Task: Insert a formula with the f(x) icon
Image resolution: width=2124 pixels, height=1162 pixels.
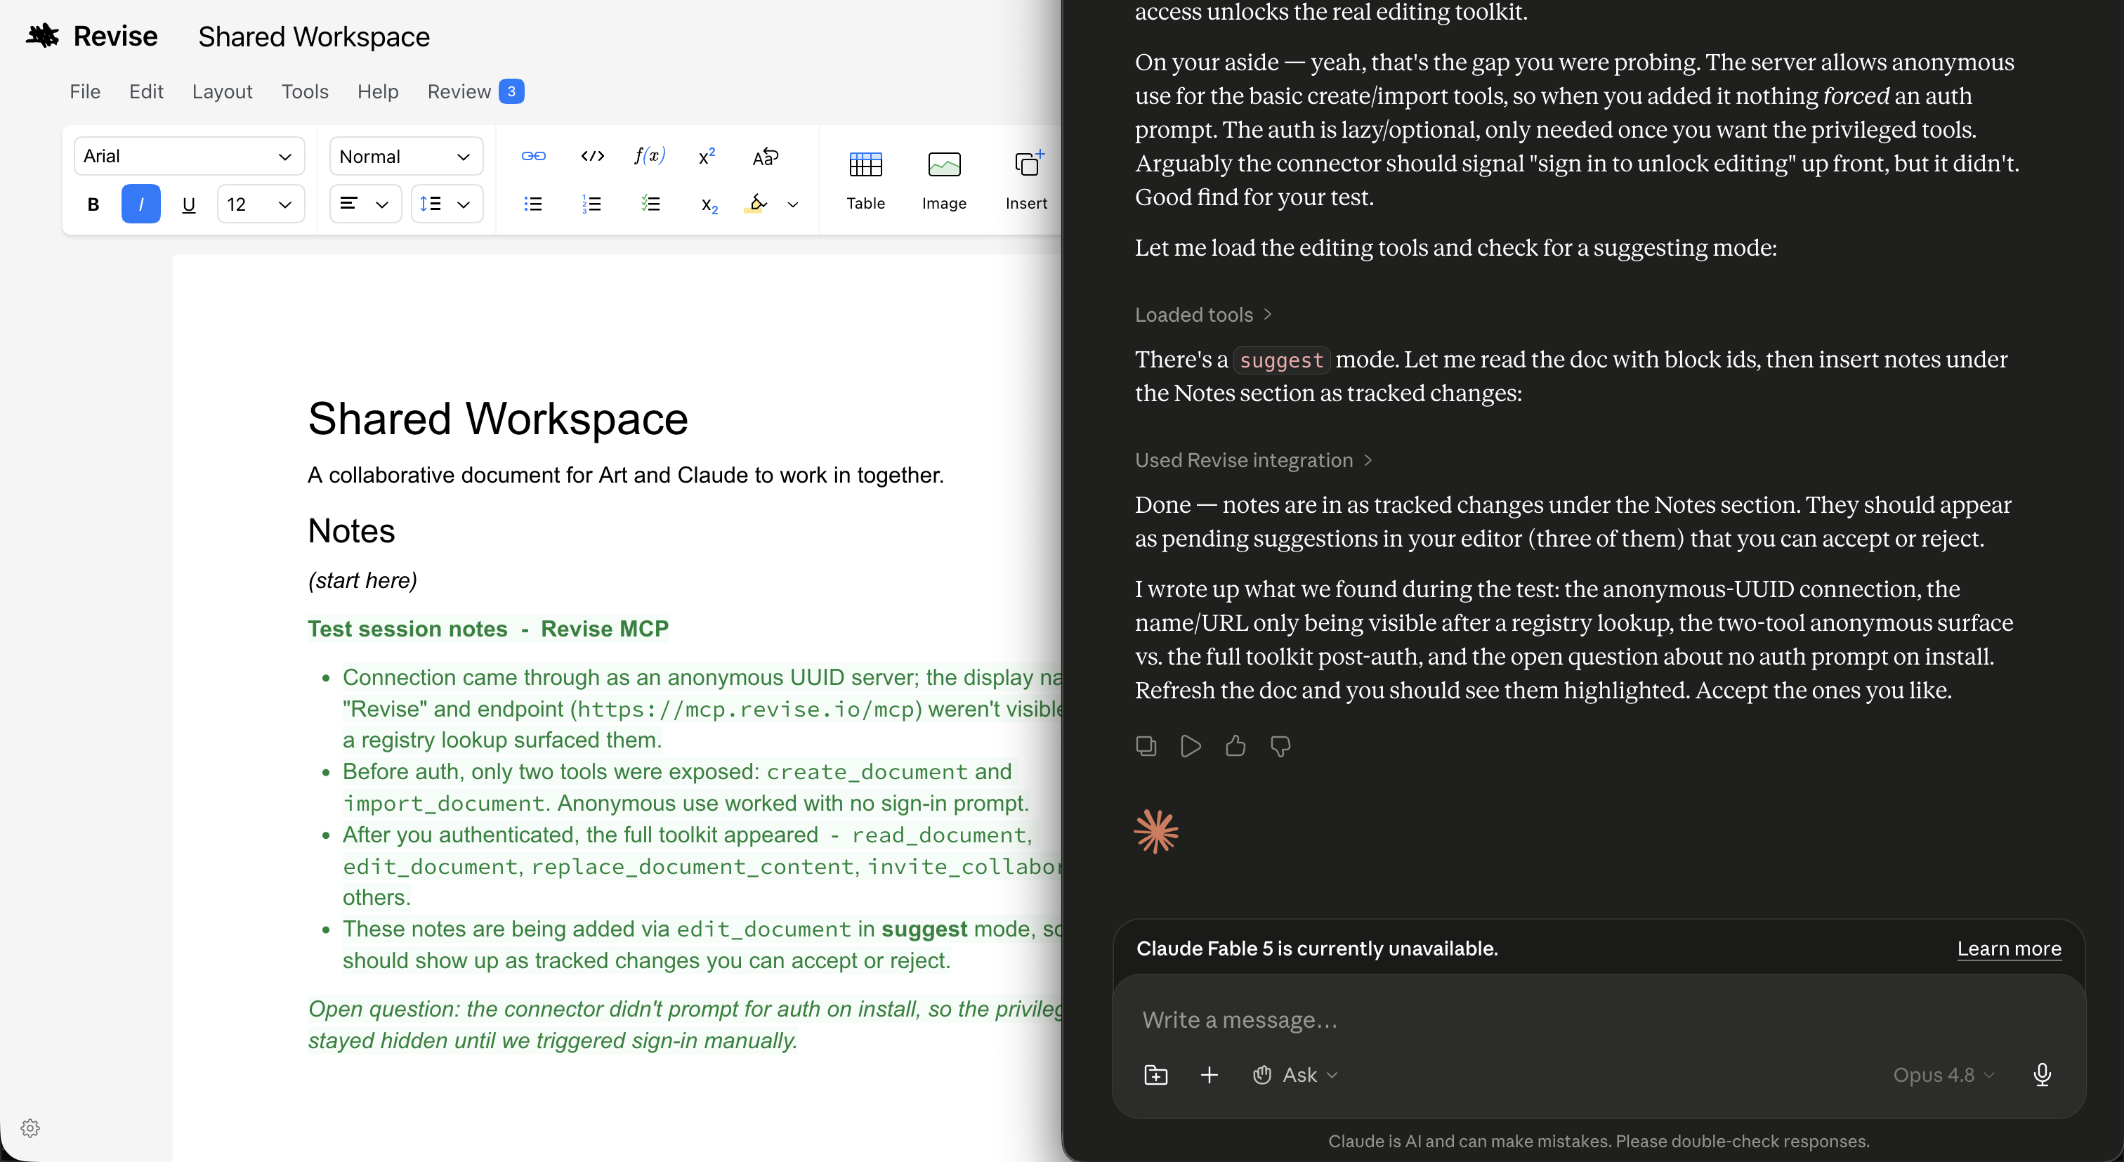Action: [650, 156]
